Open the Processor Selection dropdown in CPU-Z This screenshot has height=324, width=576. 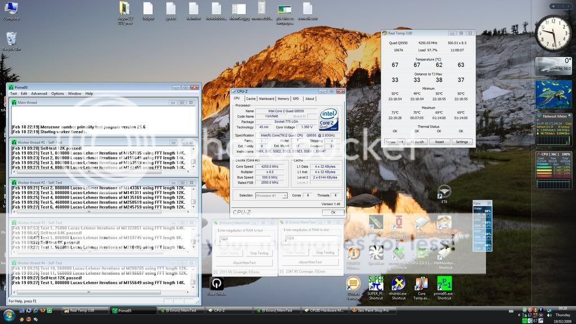(x=271, y=195)
